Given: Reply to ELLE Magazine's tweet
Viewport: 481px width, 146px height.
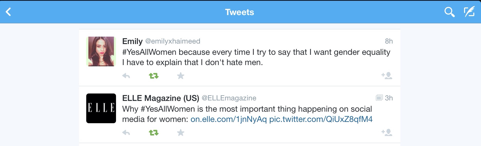Looking at the screenshot, I should click(x=126, y=133).
